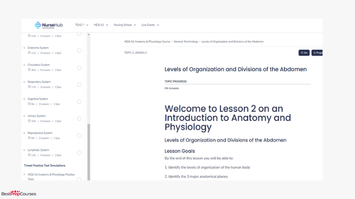
Task: Click goal "Identify the levels of organization"
Action: 207,168
